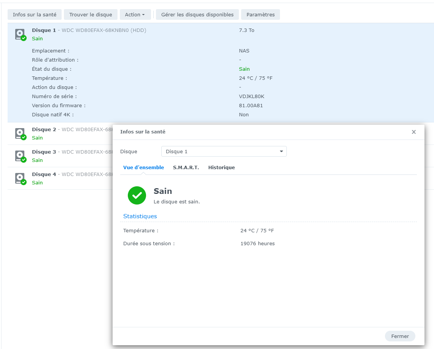
Task: Click the NAS location value
Action: 244,51
